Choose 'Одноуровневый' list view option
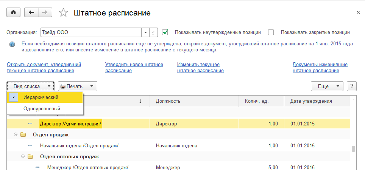 point(42,108)
